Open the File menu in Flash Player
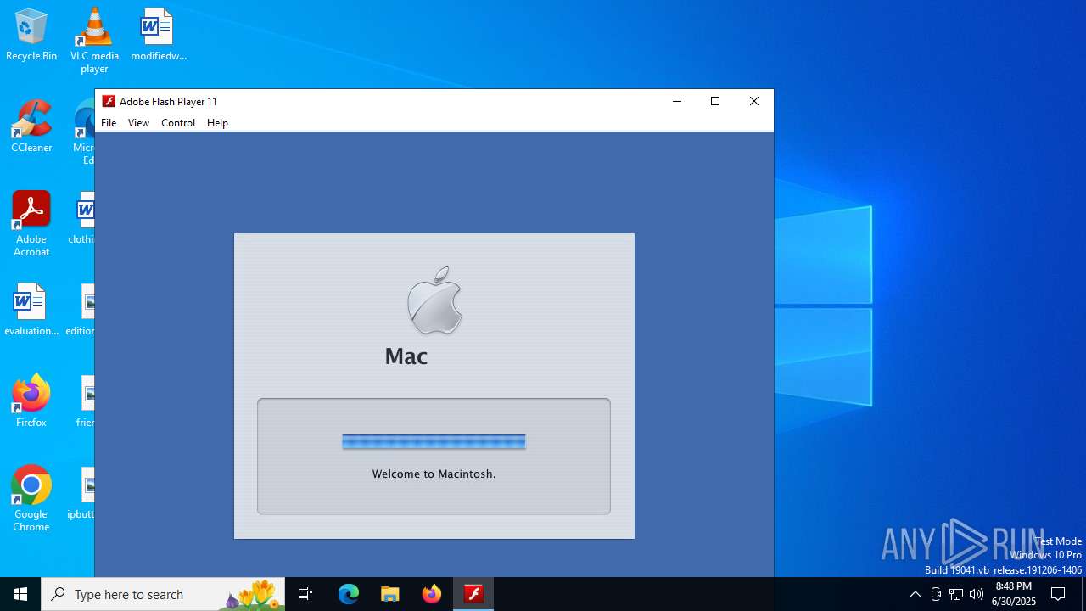Viewport: 1086px width, 611px height. 109,123
